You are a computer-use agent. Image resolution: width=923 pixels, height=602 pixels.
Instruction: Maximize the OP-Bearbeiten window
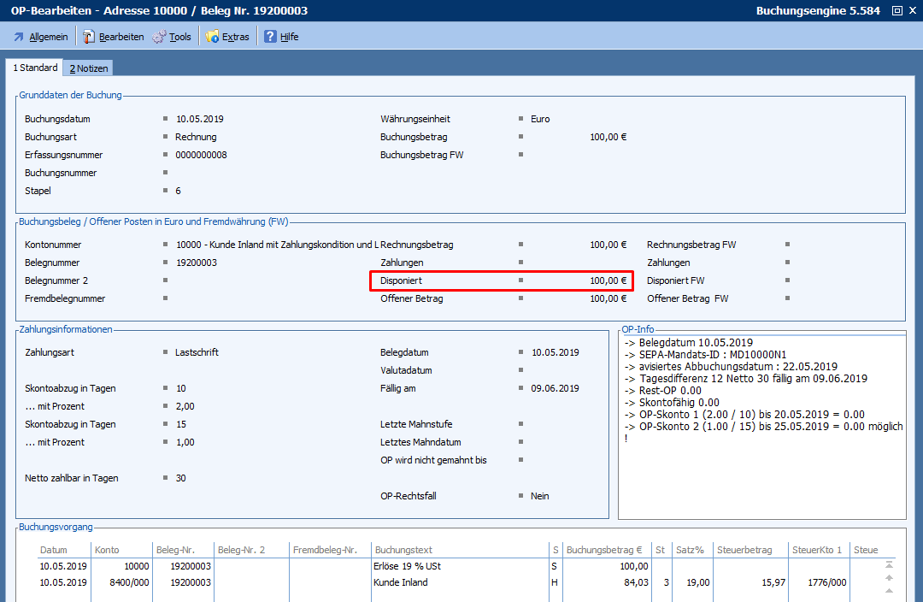pos(897,11)
